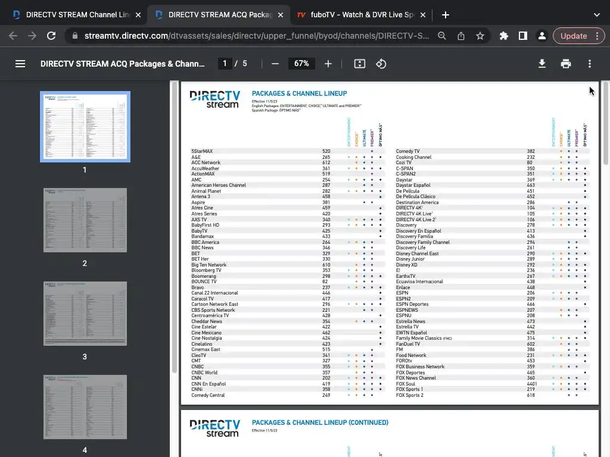This screenshot has height=457, width=610.
Task: Open the Extensions puzzle icon
Action: (504, 36)
